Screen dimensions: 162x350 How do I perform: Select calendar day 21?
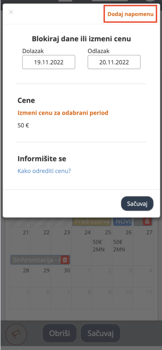point(19,242)
